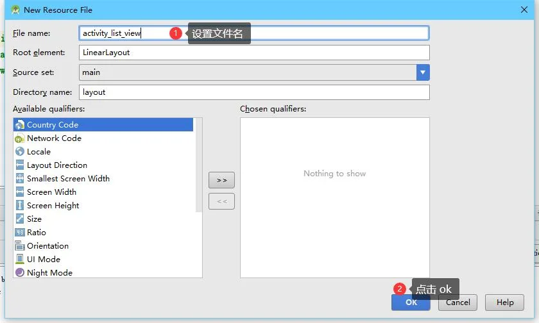539x323 pixels.
Task: Click the Ratio qualifier icon
Action: [20, 233]
